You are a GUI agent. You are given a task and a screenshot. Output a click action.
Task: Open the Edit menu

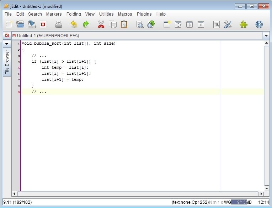pyautogui.click(x=20, y=14)
